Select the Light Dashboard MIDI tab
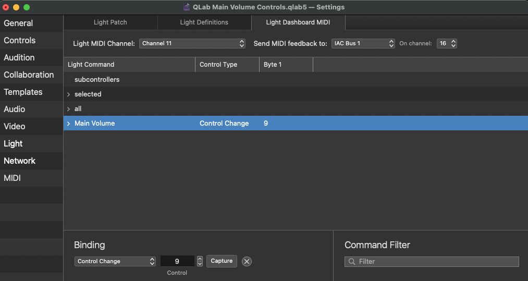The width and height of the screenshot is (528, 281). [298, 22]
